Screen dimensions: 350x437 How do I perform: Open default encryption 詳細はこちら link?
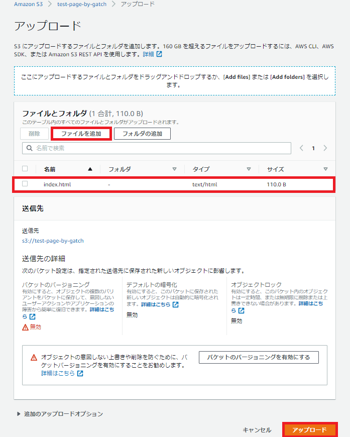click(x=156, y=304)
